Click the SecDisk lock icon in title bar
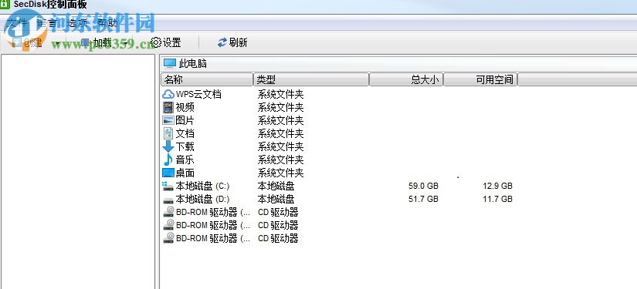Image resolution: width=637 pixels, height=289 pixels. pyautogui.click(x=5, y=4)
